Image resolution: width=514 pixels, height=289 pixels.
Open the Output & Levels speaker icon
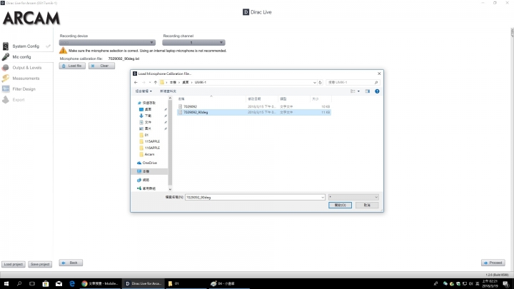pyautogui.click(x=6, y=68)
